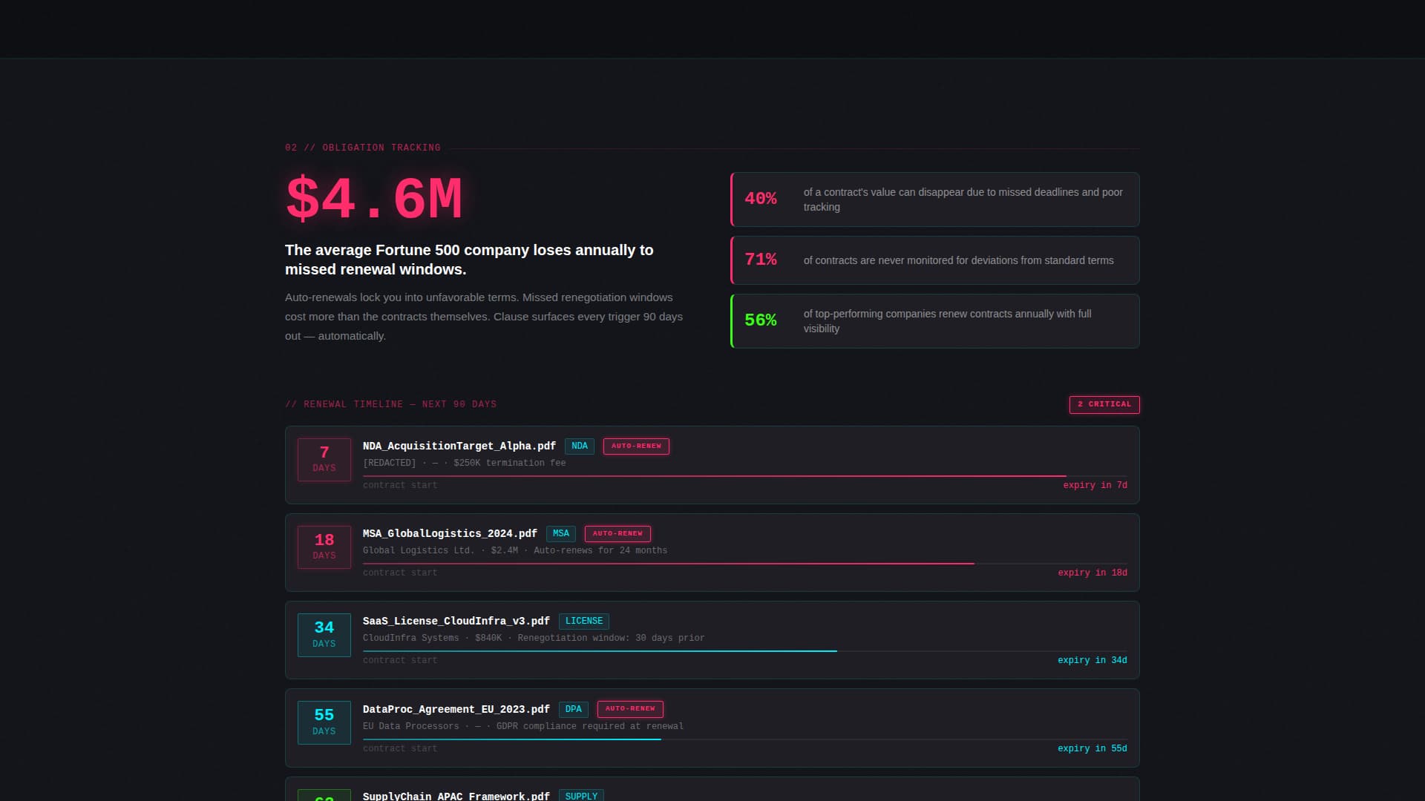Screen dimensions: 1425x801
Task: Click the 7 DAYS countdown indicator
Action: coord(324,459)
